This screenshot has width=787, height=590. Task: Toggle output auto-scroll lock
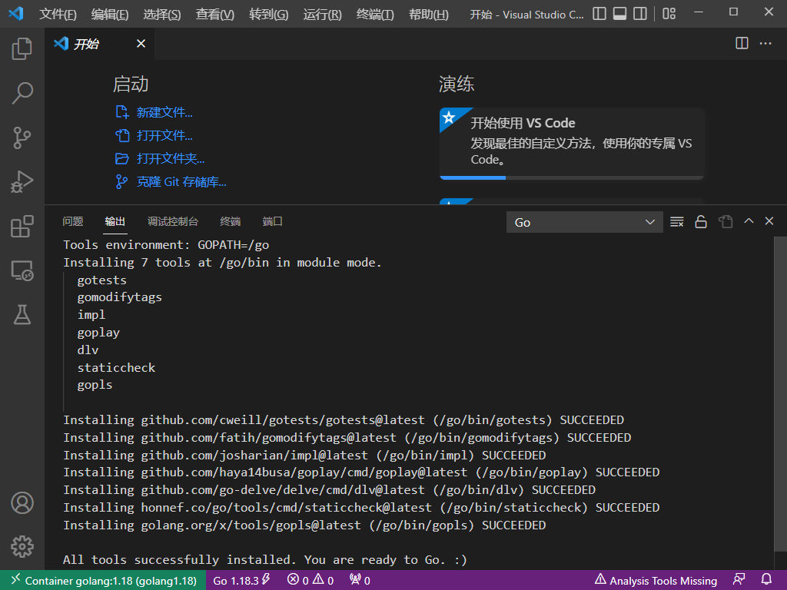tap(701, 222)
